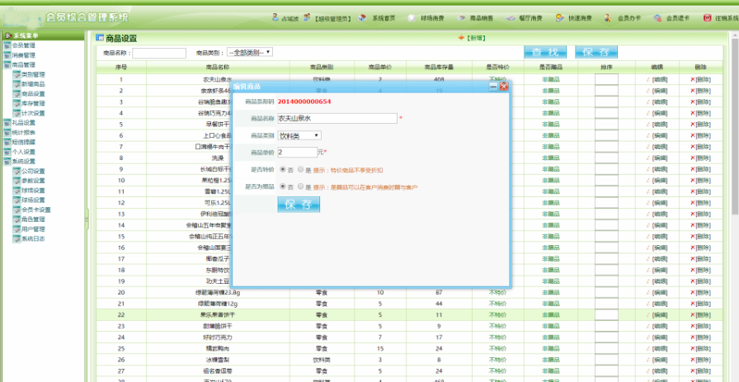
Task: Open the 全部类别 filter dropdown
Action: click(x=248, y=53)
